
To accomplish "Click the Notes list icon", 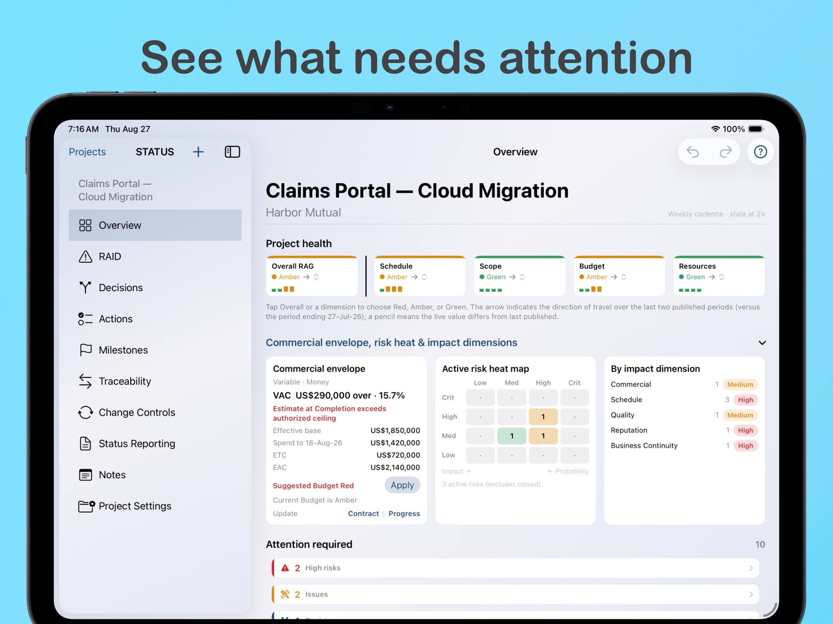I will (85, 475).
